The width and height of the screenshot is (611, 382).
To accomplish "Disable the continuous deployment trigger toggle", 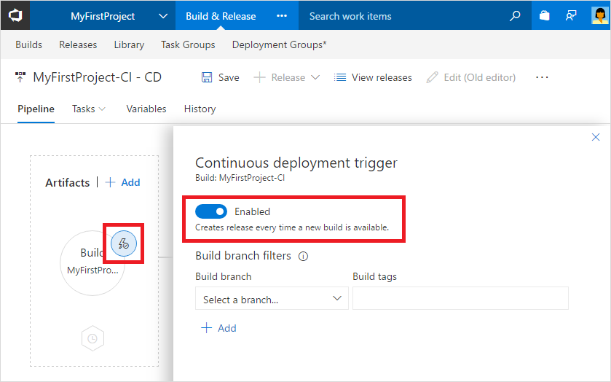I will pos(210,211).
